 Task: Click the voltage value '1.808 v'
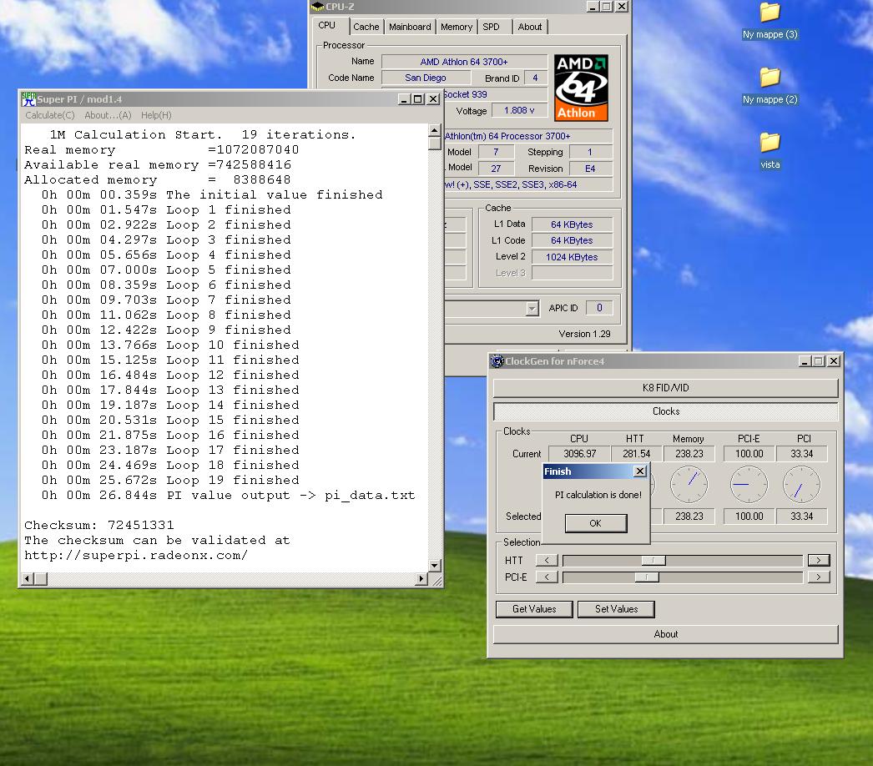click(x=519, y=110)
